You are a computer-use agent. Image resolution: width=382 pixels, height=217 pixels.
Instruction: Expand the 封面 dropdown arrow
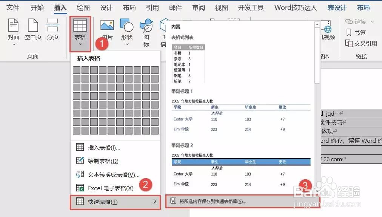tap(13, 44)
